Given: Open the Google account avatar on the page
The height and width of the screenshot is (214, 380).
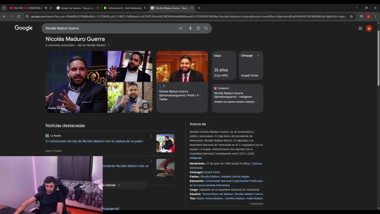Looking at the screenshot, I should point(369,28).
